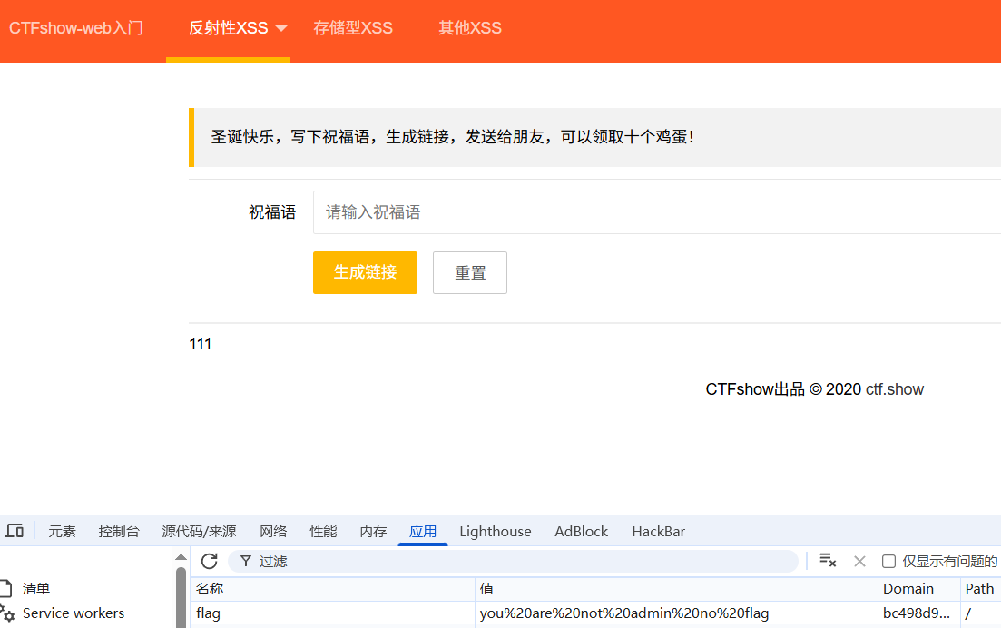This screenshot has height=628, width=1001.
Task: Click the clear all cookies icon
Action: point(828,561)
